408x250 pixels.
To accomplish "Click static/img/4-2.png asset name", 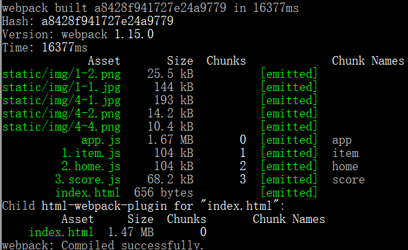I will click(x=61, y=114).
